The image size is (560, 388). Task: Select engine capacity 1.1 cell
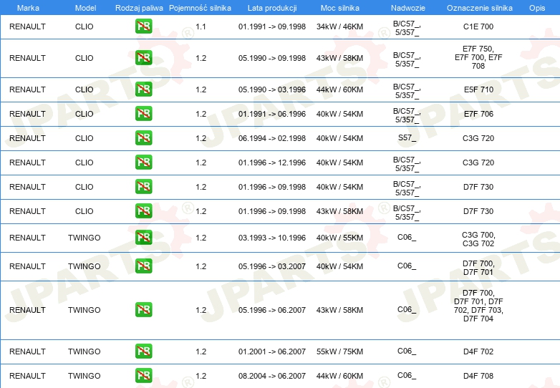[201, 26]
